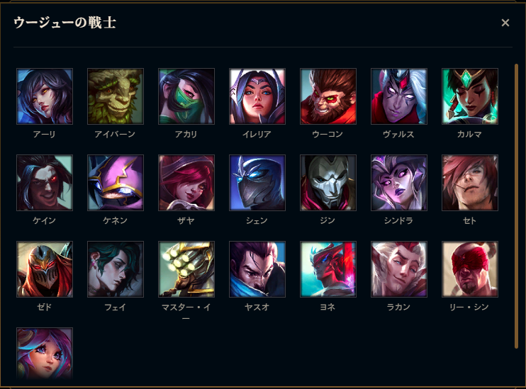Select the アーリ champion portrait
The image size is (526, 389).
(45, 96)
